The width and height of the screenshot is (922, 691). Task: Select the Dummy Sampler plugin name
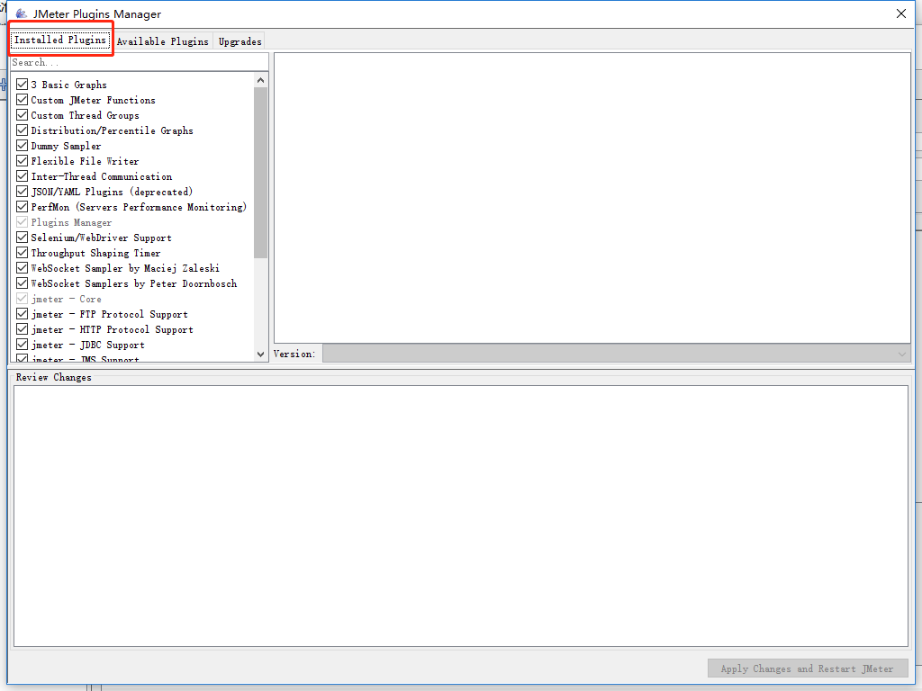(x=66, y=146)
